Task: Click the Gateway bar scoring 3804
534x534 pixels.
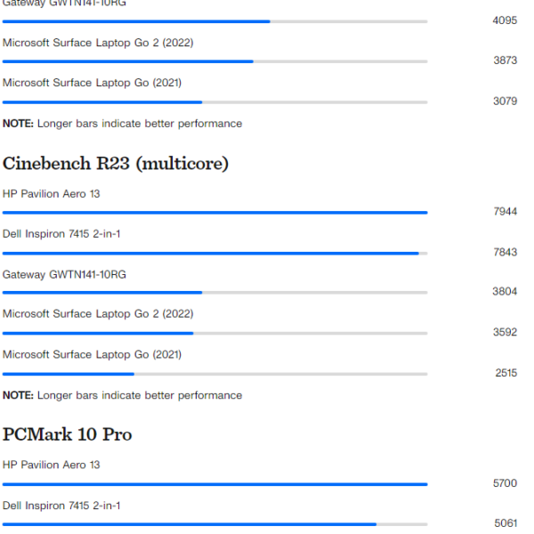Action: tap(102, 293)
